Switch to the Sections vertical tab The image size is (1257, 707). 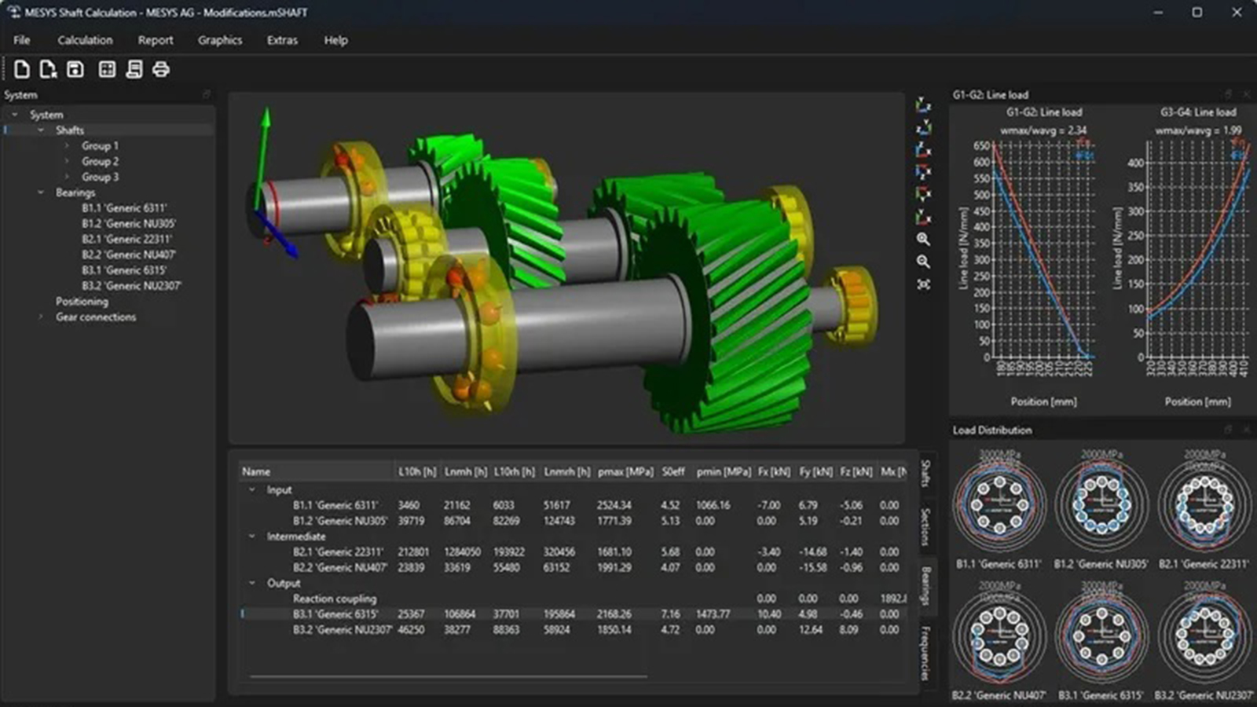coord(925,526)
